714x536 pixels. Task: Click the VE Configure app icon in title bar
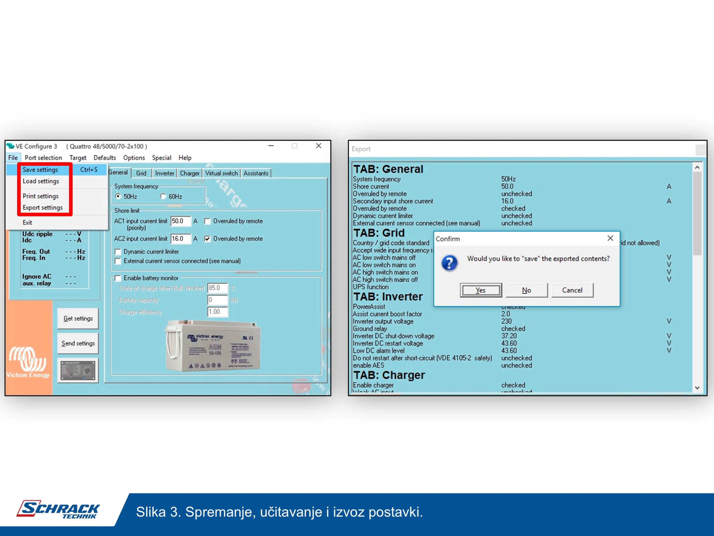pos(10,146)
